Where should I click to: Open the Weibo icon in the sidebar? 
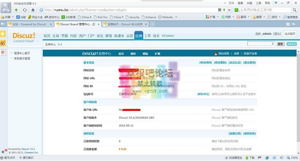click(3, 43)
